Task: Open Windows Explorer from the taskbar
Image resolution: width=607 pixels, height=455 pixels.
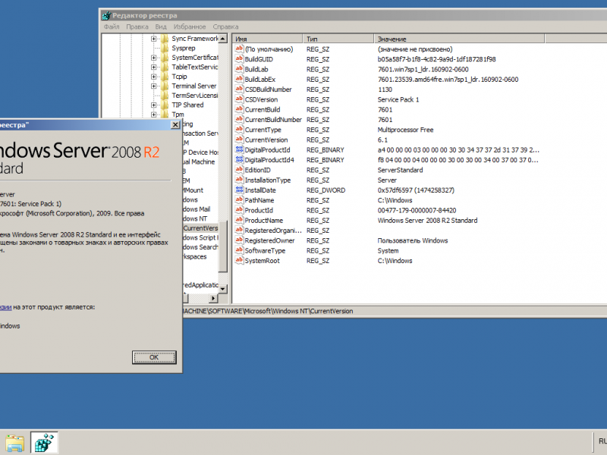Action: 14,443
